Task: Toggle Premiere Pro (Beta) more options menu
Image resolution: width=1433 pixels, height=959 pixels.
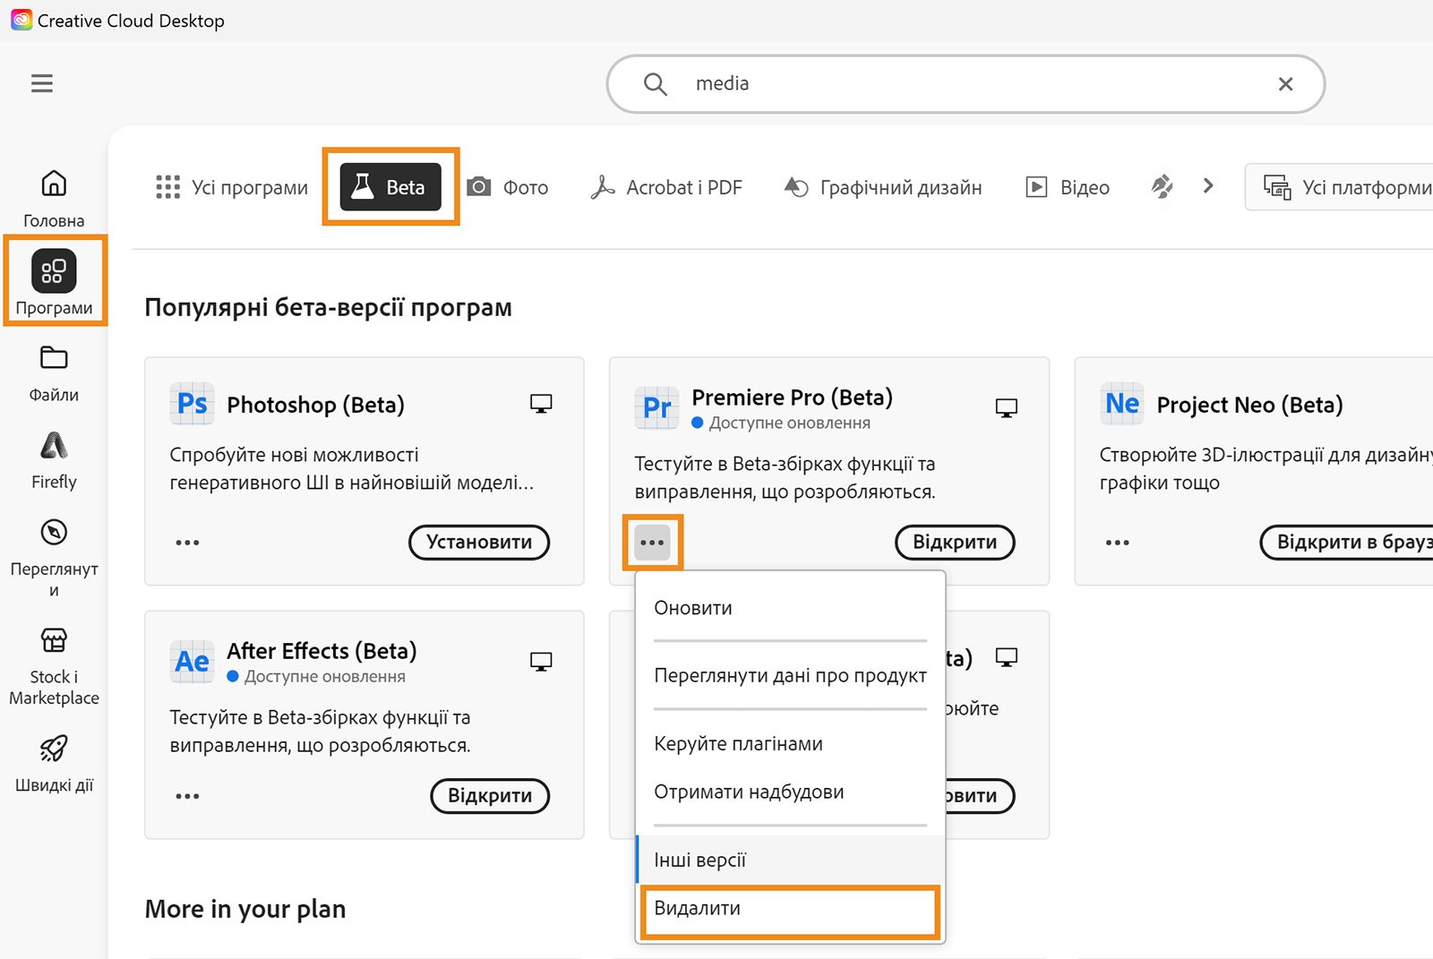Action: pyautogui.click(x=653, y=543)
